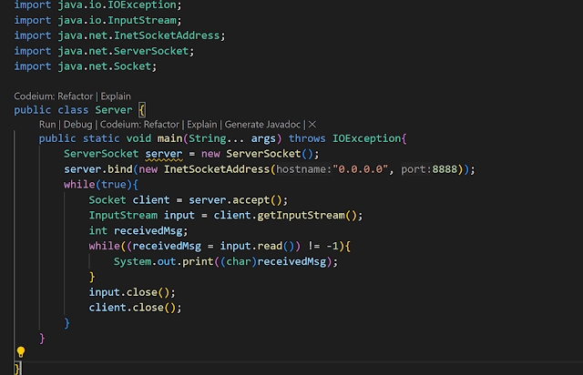Click 'server.accept()' call
Viewport: 583px width, 375px height.
[235, 200]
